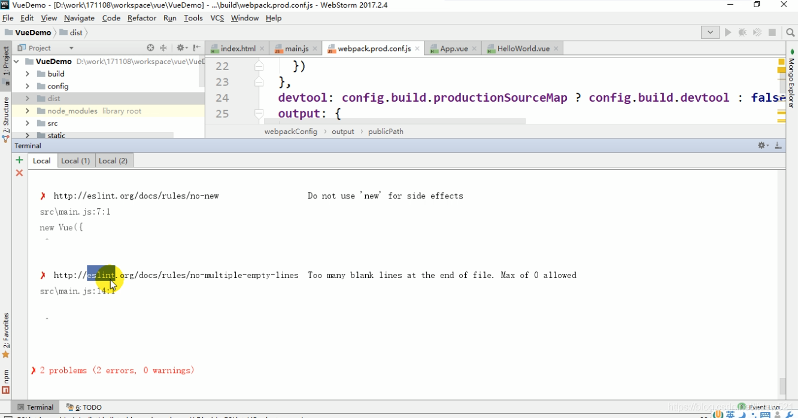Screen dimensions: 798x418
Task: Hide the Terminal panel icon
Action: click(778, 145)
